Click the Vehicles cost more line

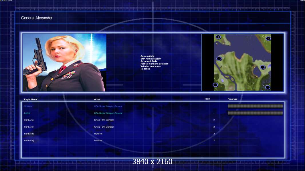point(150,66)
